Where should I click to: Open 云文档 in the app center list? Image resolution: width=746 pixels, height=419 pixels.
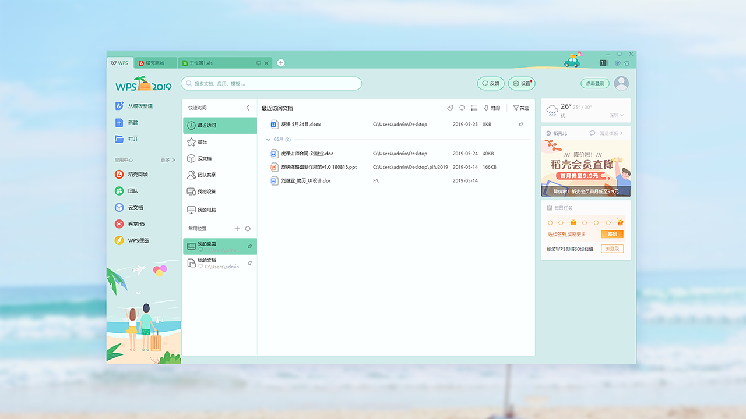point(129,207)
